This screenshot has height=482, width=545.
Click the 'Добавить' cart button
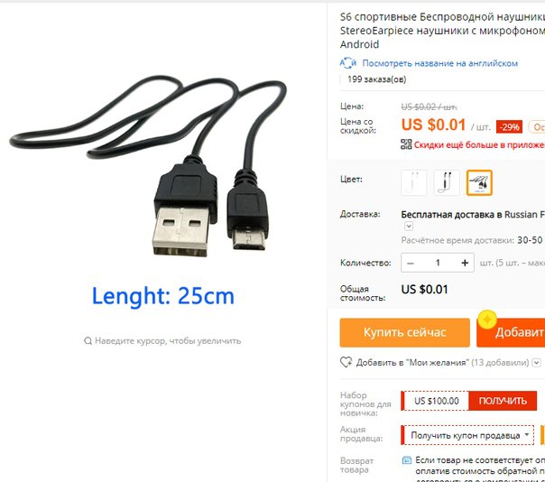(511, 332)
